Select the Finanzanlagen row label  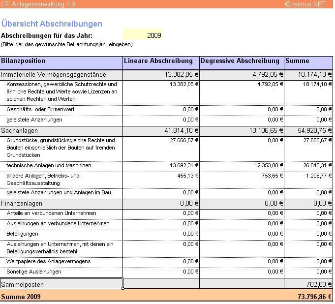(x=22, y=203)
